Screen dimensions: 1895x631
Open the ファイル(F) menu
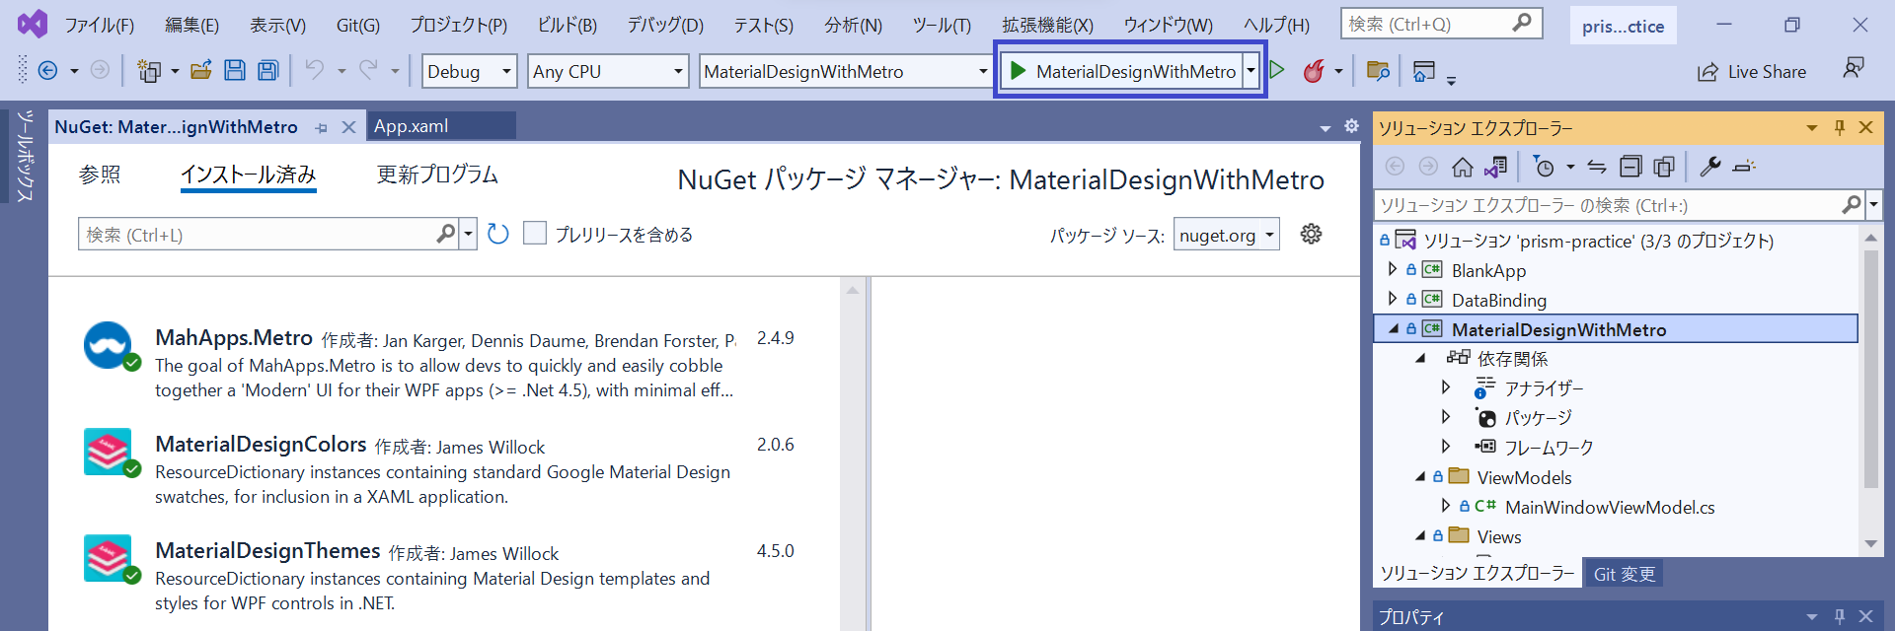[100, 25]
